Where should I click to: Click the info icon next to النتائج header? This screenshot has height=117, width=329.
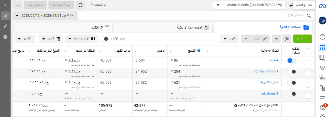click(199, 51)
